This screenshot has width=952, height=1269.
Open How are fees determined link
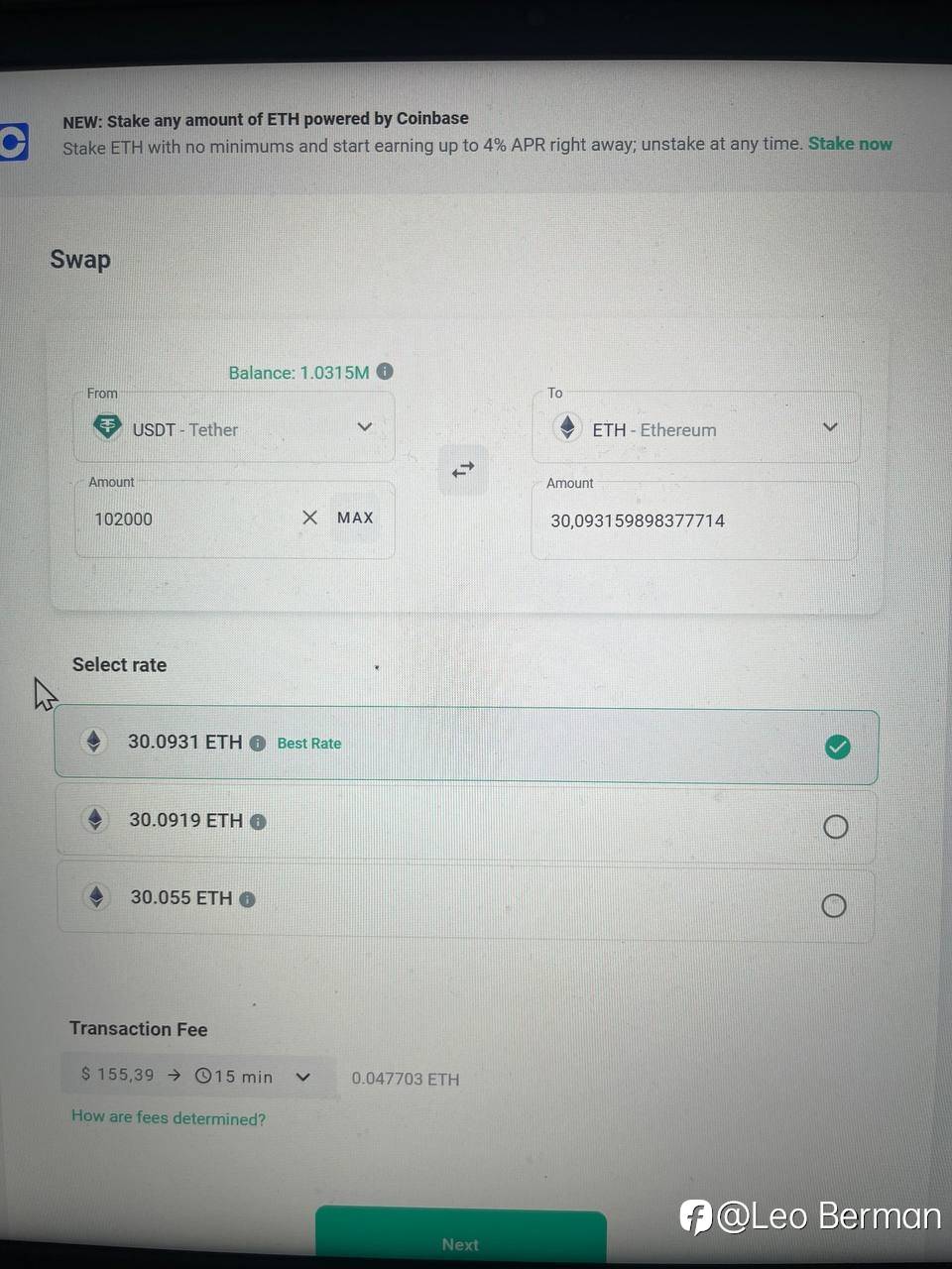169,1118
